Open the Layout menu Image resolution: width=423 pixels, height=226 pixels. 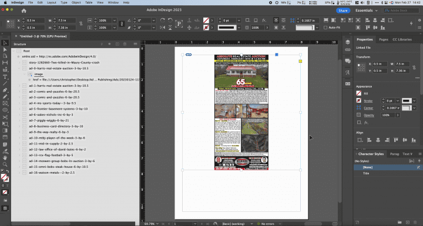52,2
